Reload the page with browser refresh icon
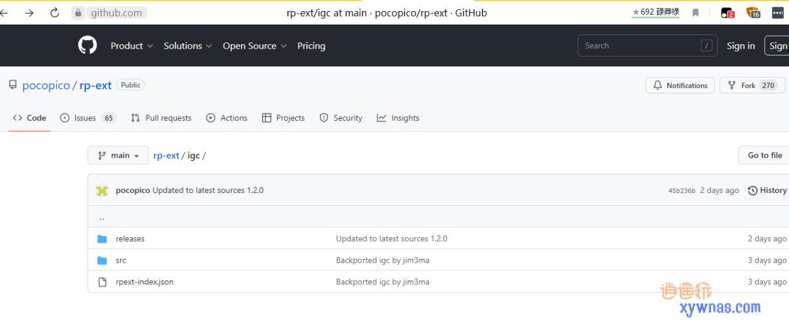This screenshot has height=323, width=789. 55,12
